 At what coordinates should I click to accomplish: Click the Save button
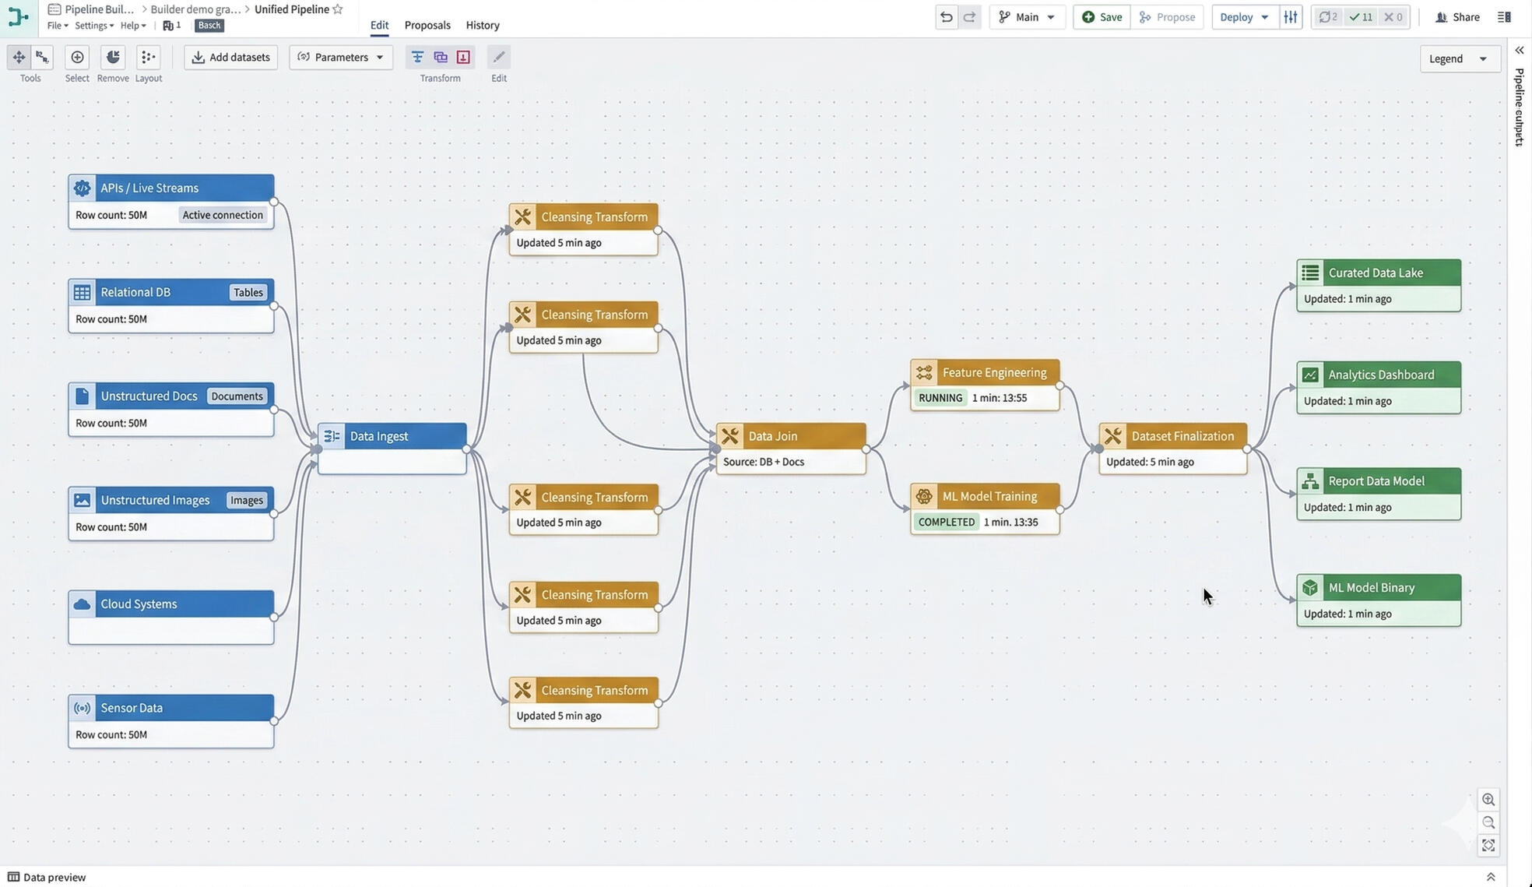pos(1101,16)
